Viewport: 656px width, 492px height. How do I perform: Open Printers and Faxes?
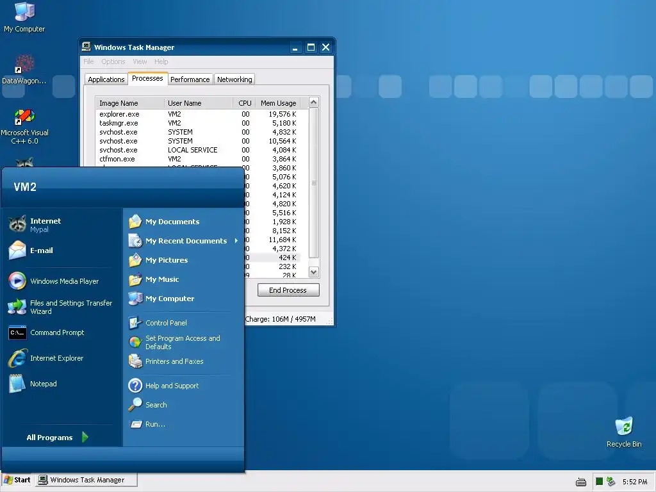click(166, 361)
